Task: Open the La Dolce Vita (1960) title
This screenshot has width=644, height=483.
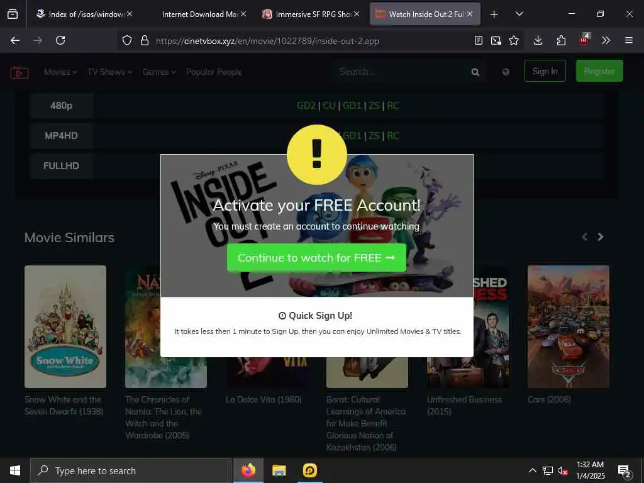Action: coord(264,399)
